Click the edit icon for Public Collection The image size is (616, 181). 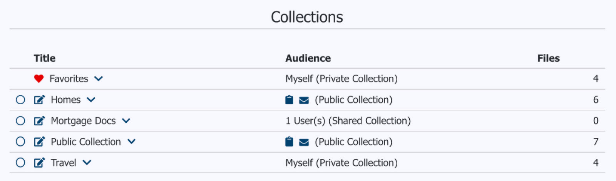(39, 142)
